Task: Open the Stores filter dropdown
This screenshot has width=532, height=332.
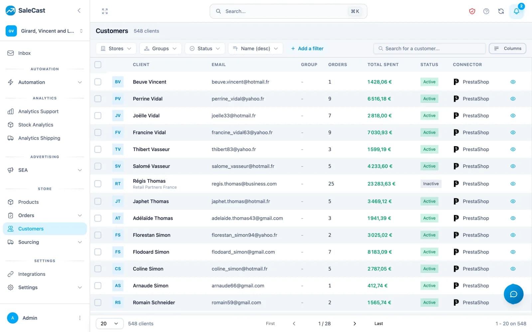Action: click(x=116, y=48)
